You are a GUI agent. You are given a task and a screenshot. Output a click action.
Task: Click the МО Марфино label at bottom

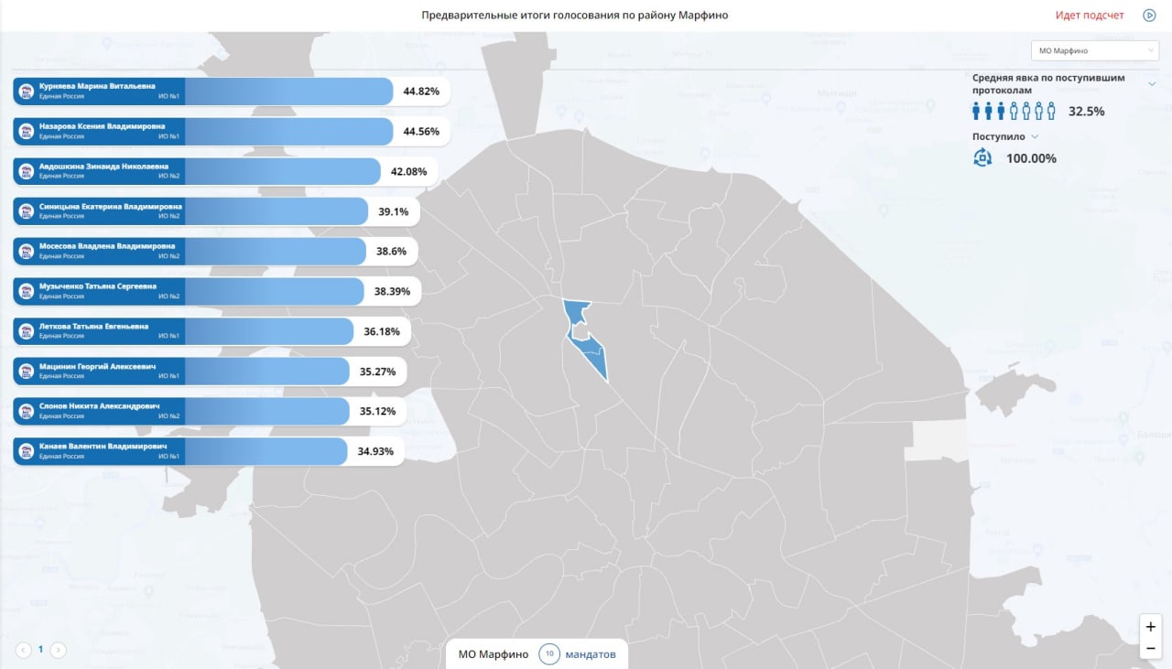coord(494,654)
